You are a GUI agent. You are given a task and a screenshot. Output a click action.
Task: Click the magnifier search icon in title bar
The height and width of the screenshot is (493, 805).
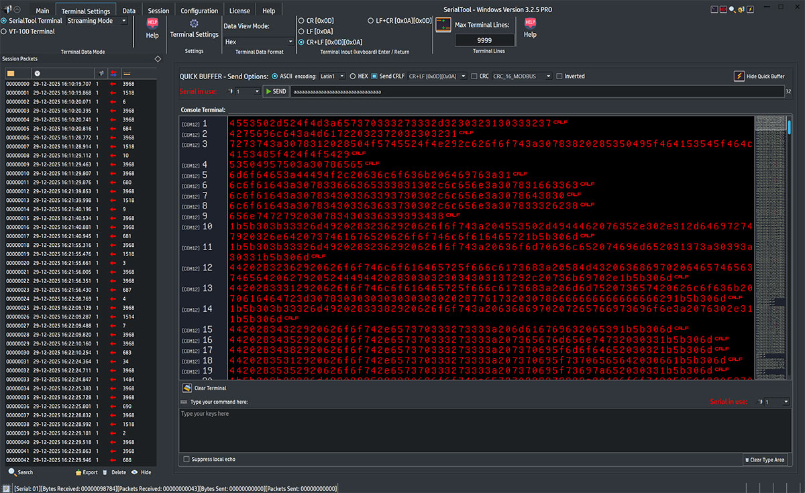[x=732, y=9]
